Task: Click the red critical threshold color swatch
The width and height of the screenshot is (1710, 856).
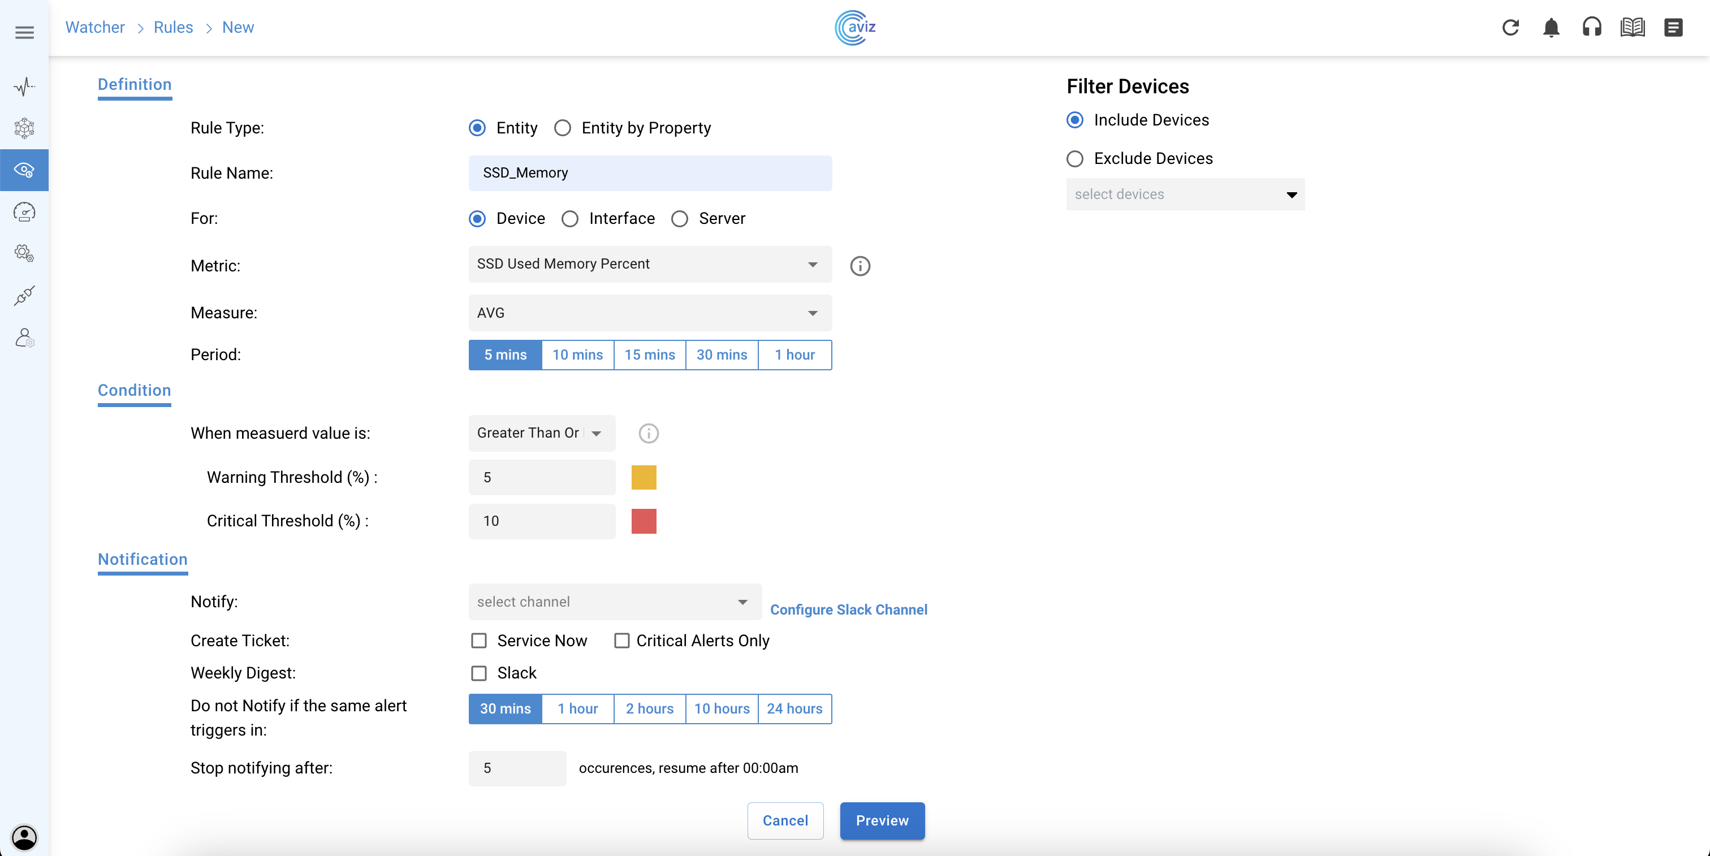Action: (644, 521)
